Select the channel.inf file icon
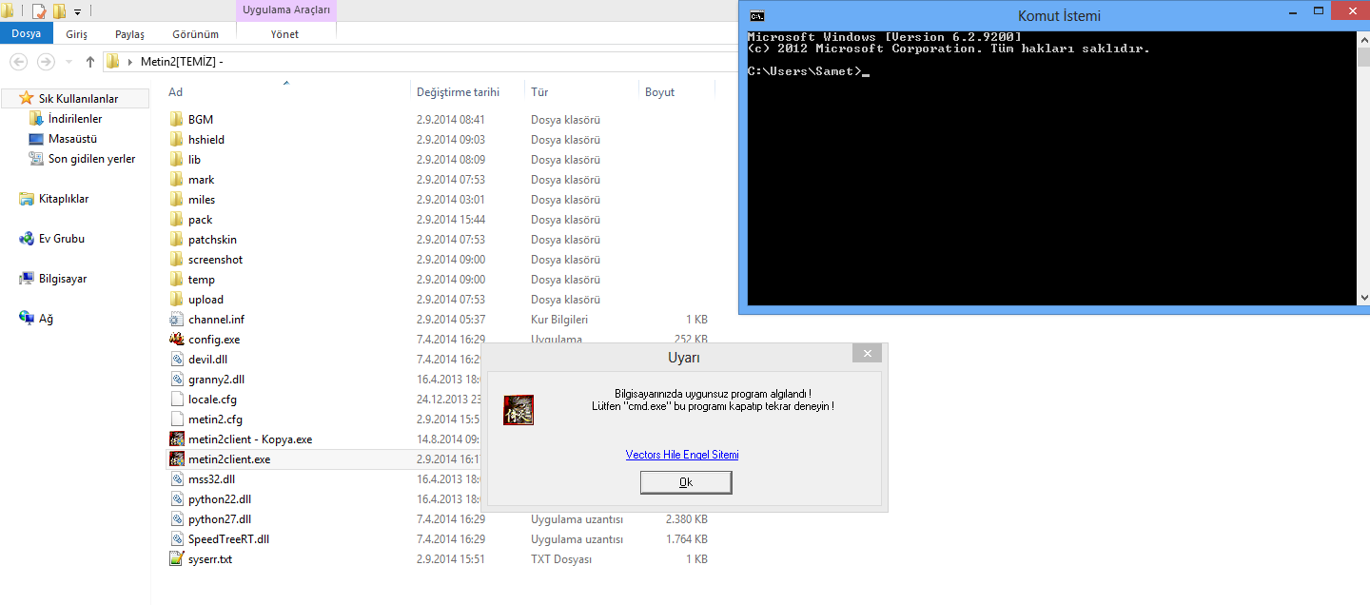 click(x=176, y=319)
